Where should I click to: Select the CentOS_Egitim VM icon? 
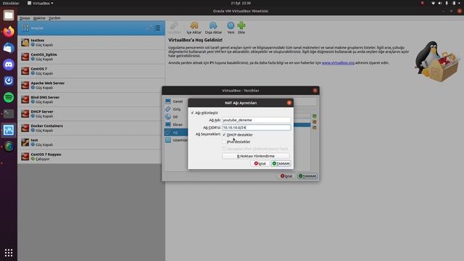[25, 57]
